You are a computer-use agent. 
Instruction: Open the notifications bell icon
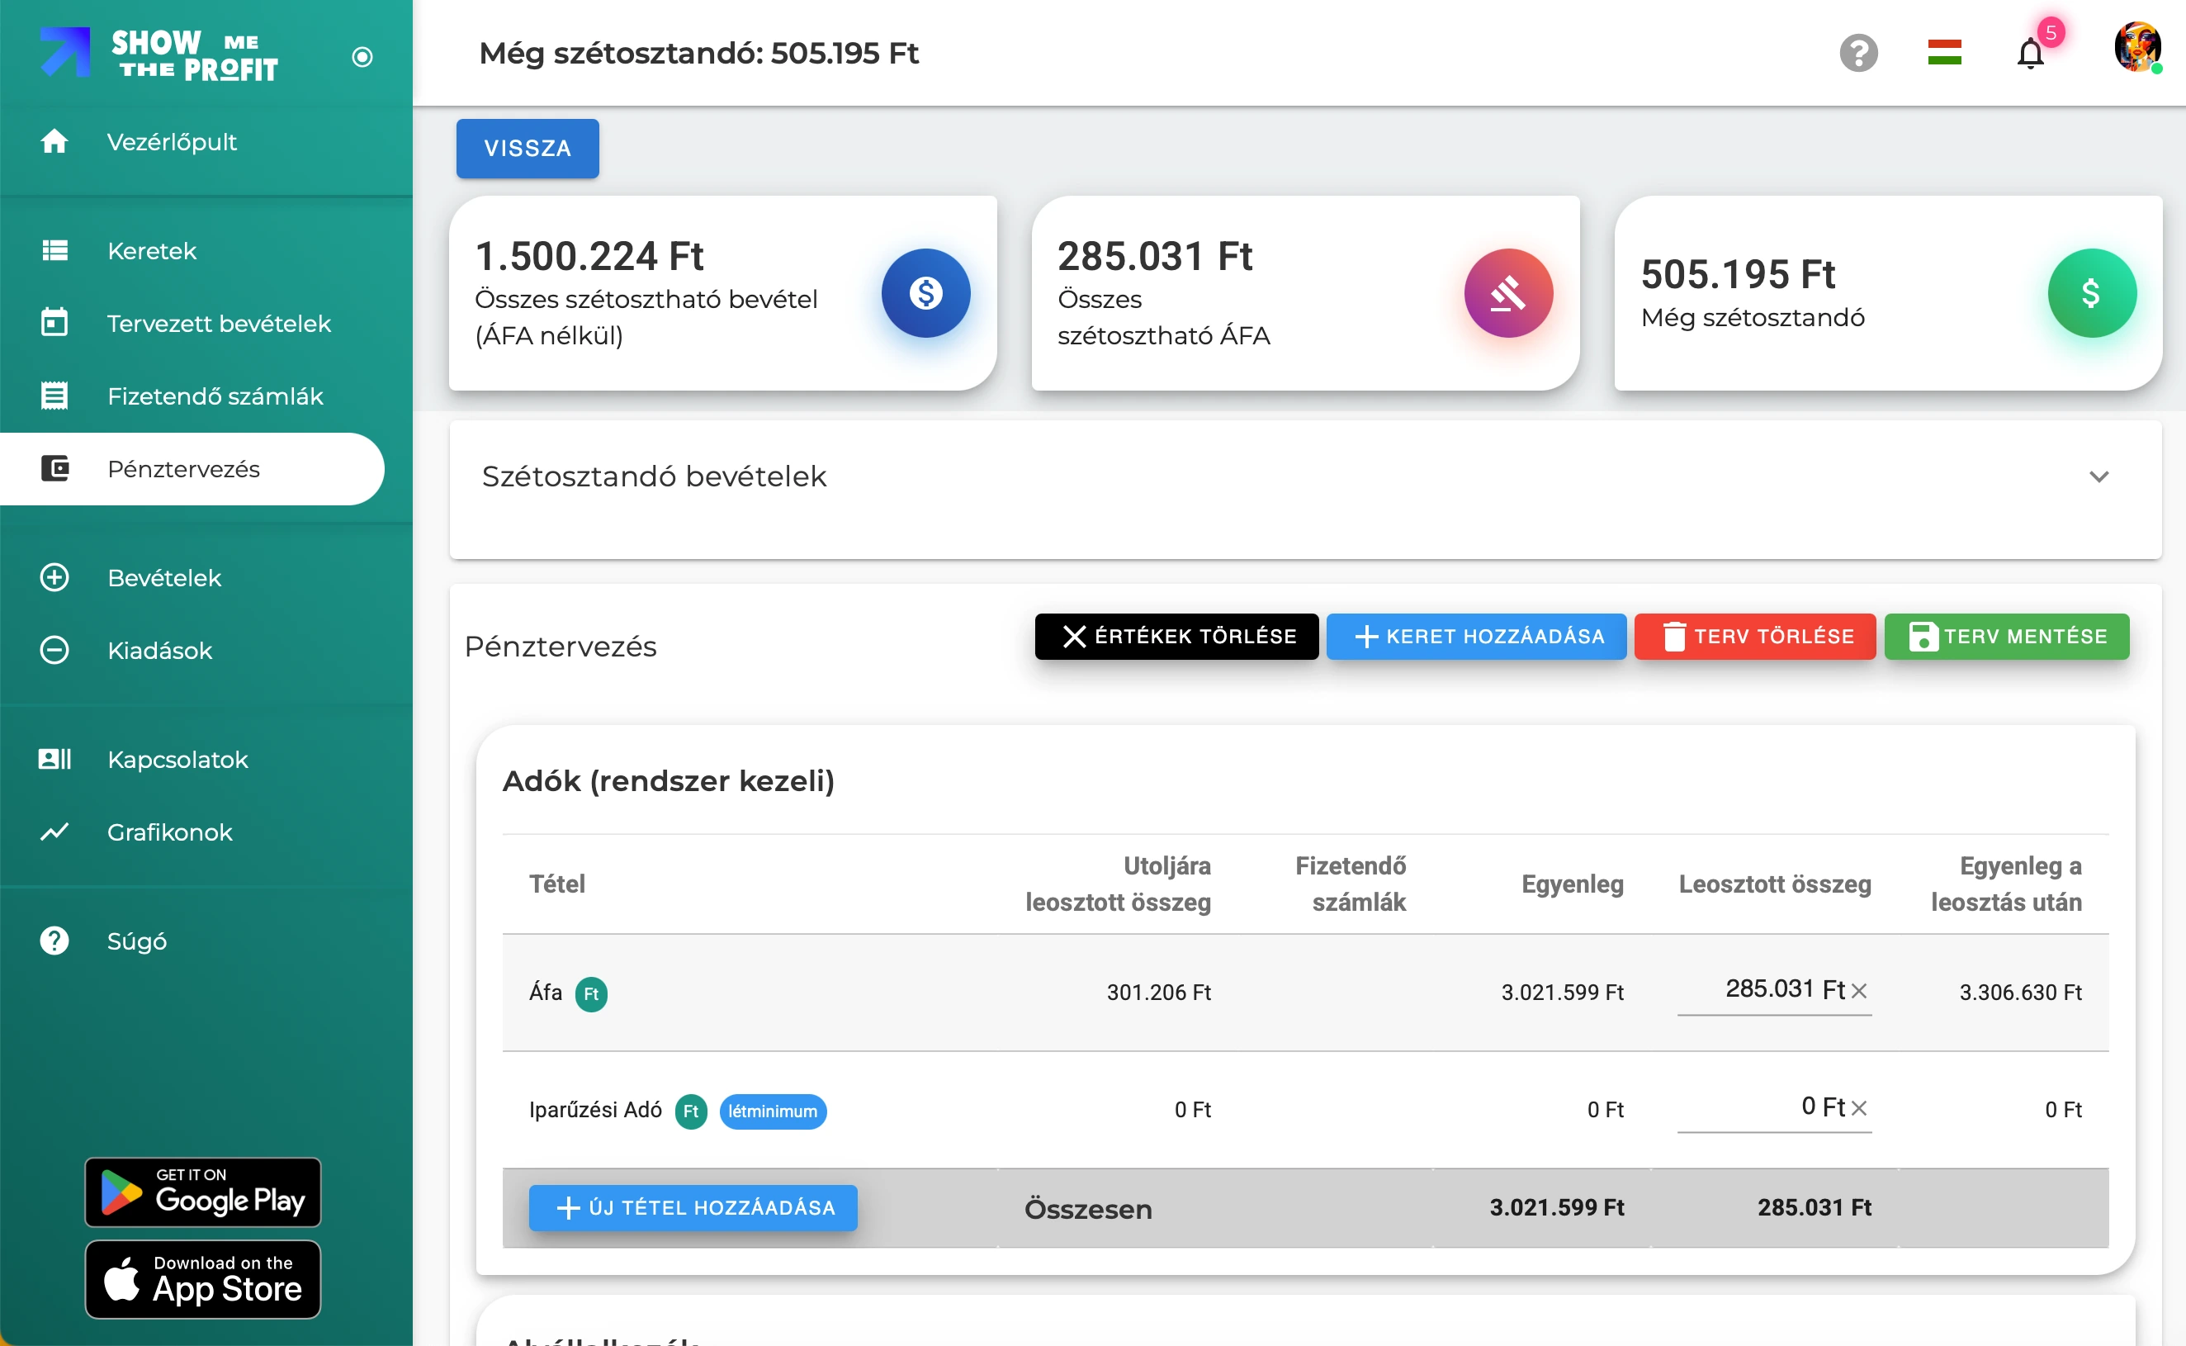tap(2029, 54)
